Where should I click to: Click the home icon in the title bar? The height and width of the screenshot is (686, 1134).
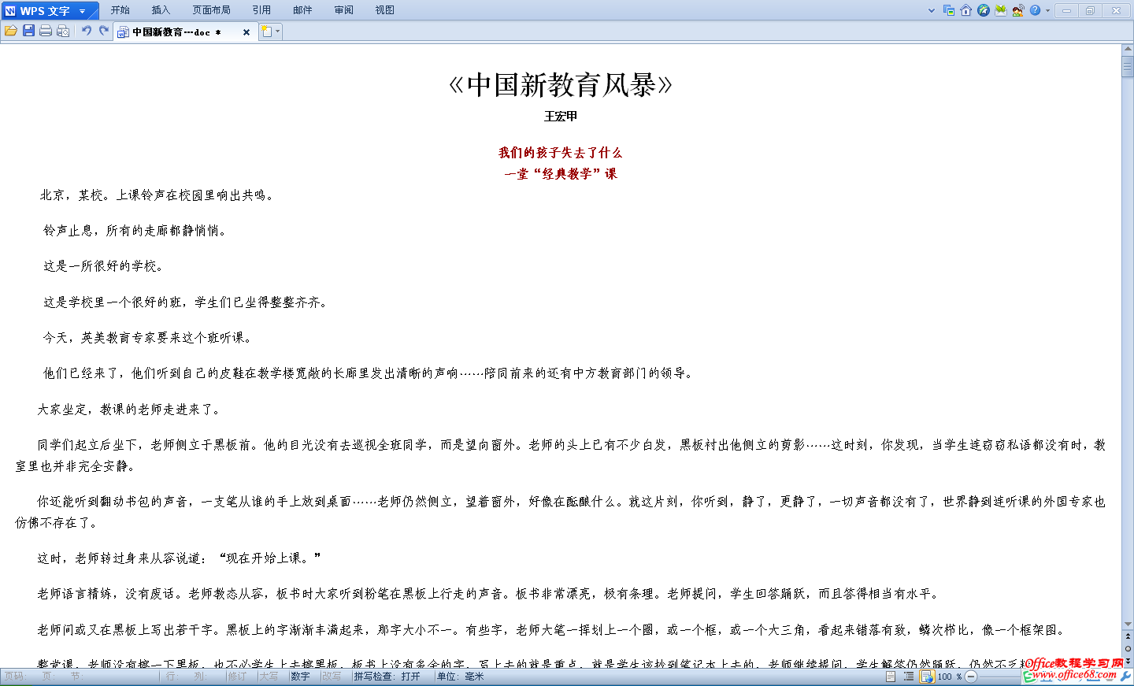point(966,10)
